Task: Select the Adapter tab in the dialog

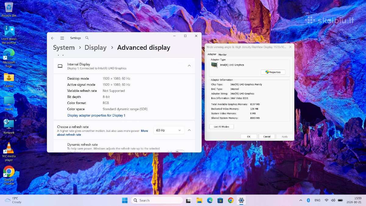Action: pyautogui.click(x=212, y=54)
